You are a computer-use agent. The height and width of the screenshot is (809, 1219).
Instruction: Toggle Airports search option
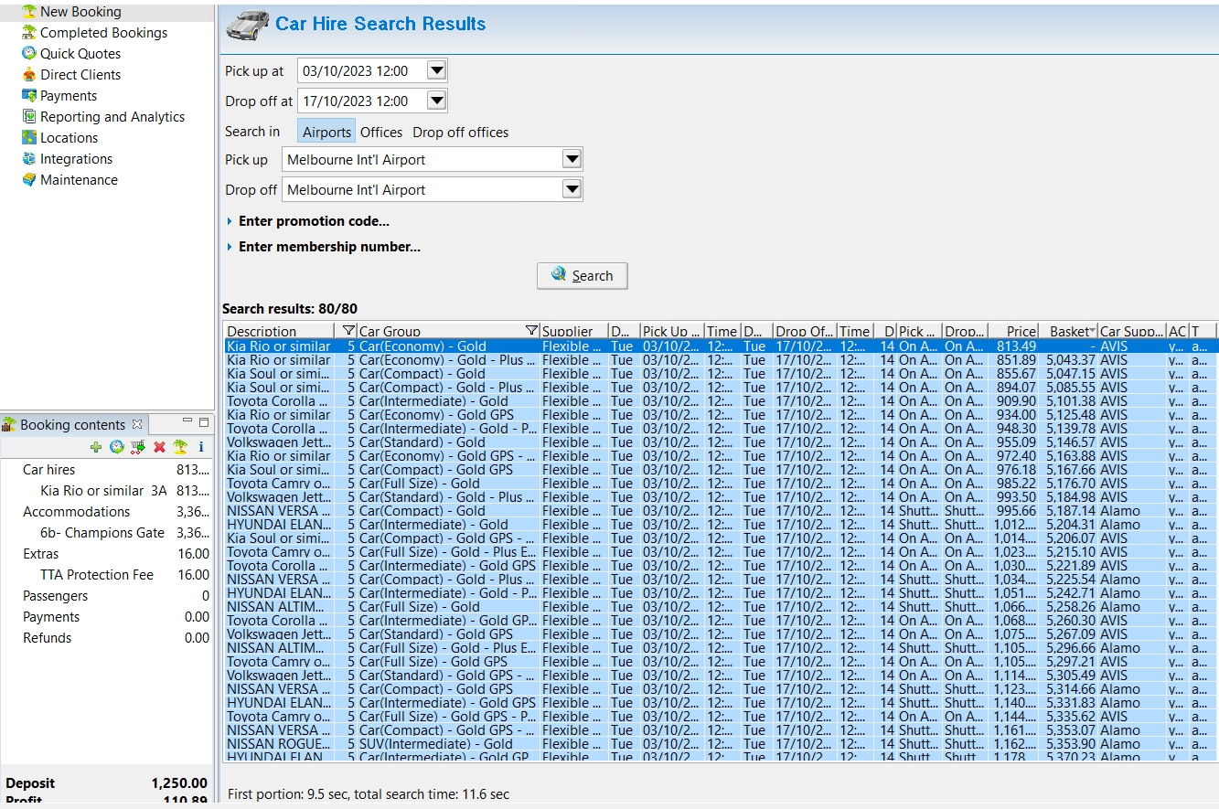click(326, 132)
